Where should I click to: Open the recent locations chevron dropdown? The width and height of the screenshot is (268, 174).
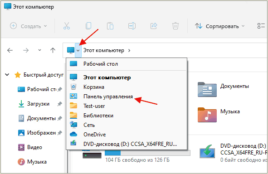pyautogui.click(x=39, y=50)
